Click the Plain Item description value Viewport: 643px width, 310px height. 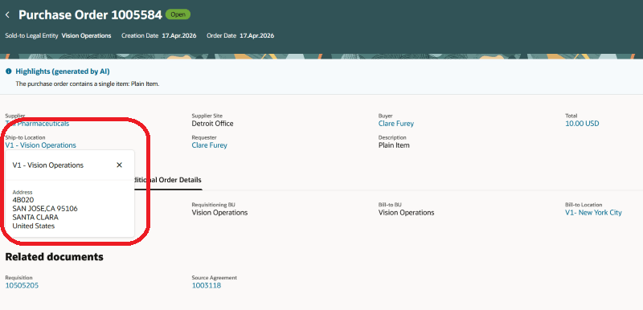click(x=394, y=145)
